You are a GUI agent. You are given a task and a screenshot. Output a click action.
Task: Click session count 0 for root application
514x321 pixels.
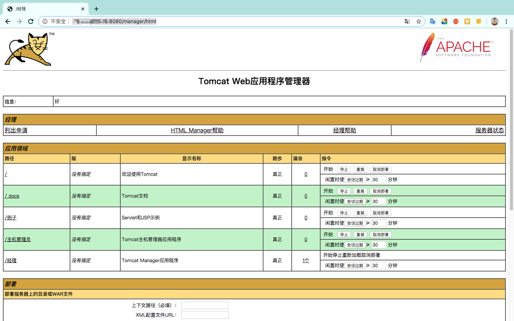306,174
